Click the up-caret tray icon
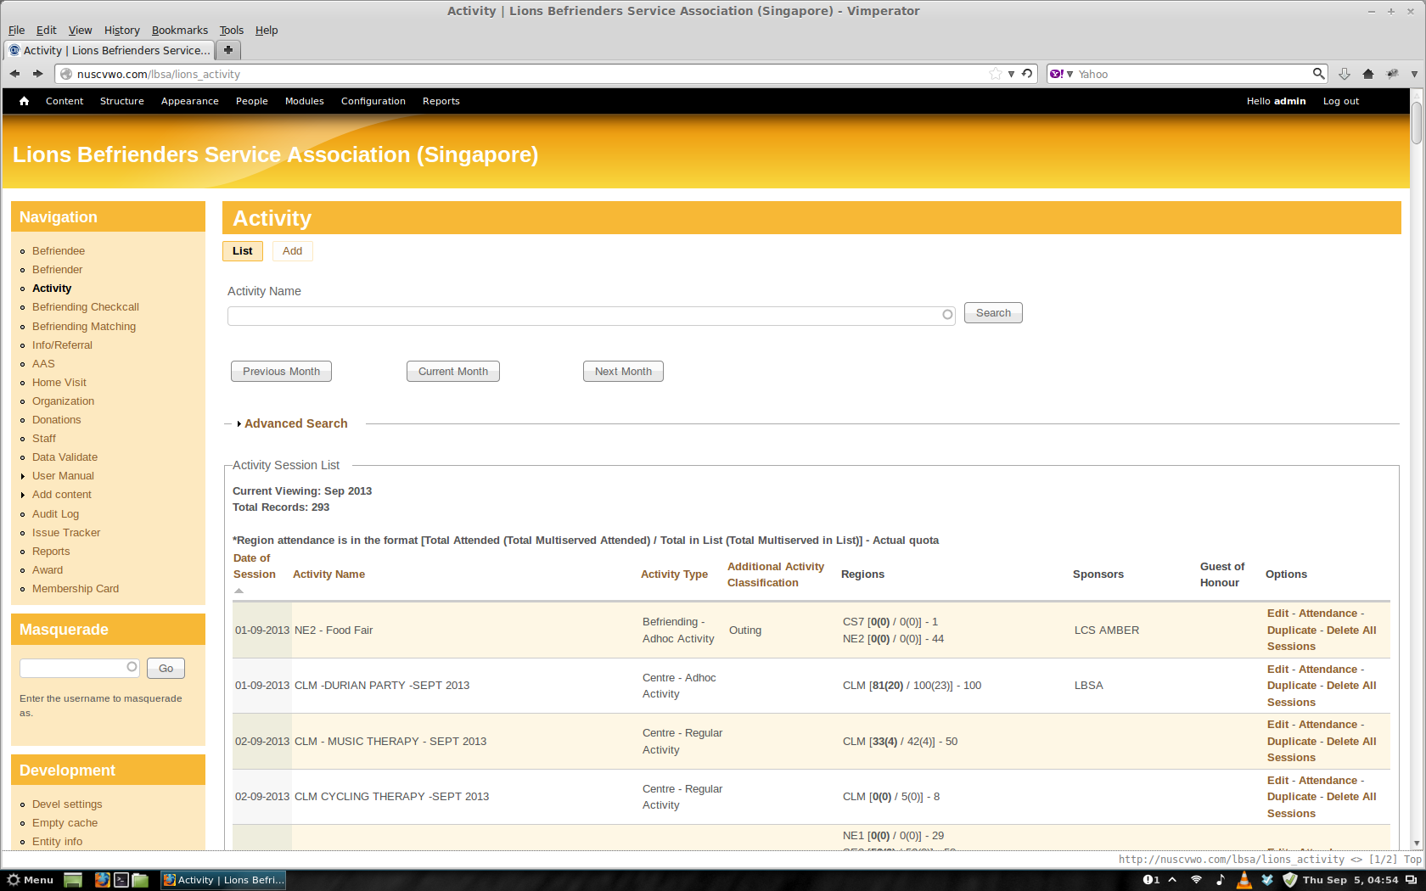 [x=1173, y=880]
